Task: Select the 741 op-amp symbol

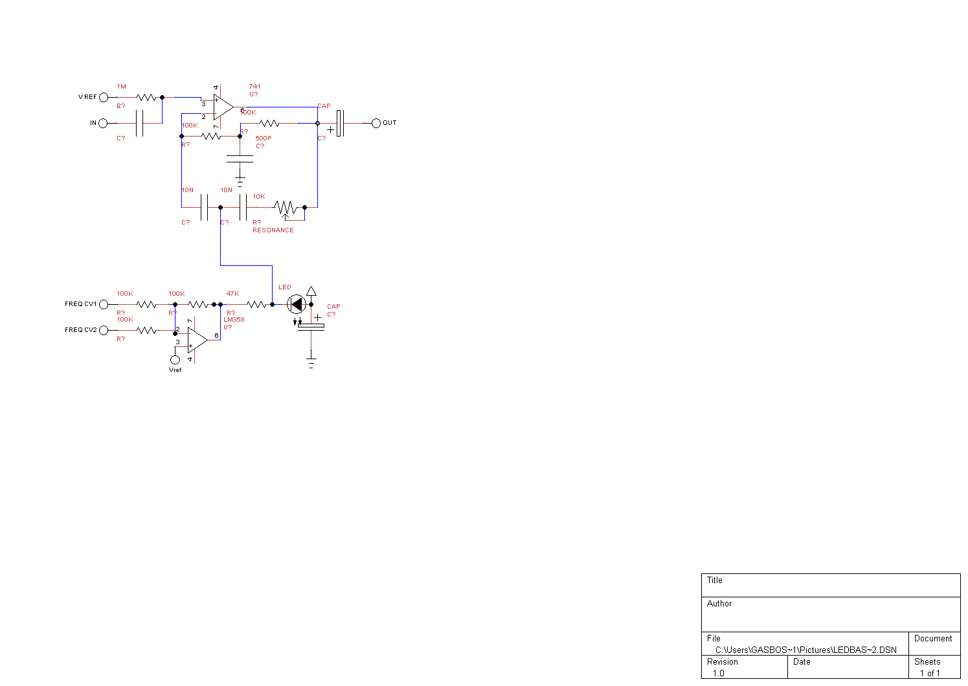Action: click(223, 107)
